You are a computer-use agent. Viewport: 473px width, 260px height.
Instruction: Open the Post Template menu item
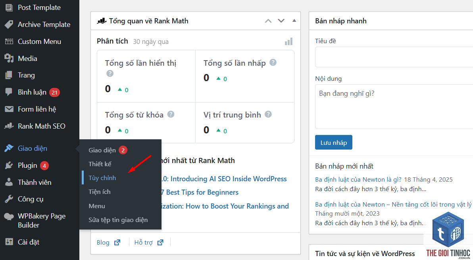click(39, 8)
